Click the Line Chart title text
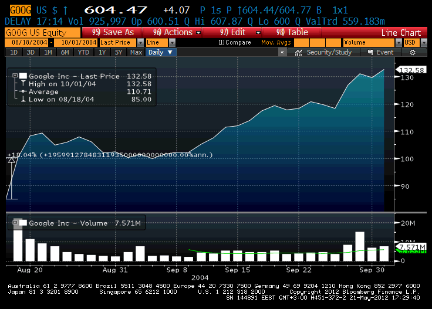 click(x=401, y=33)
